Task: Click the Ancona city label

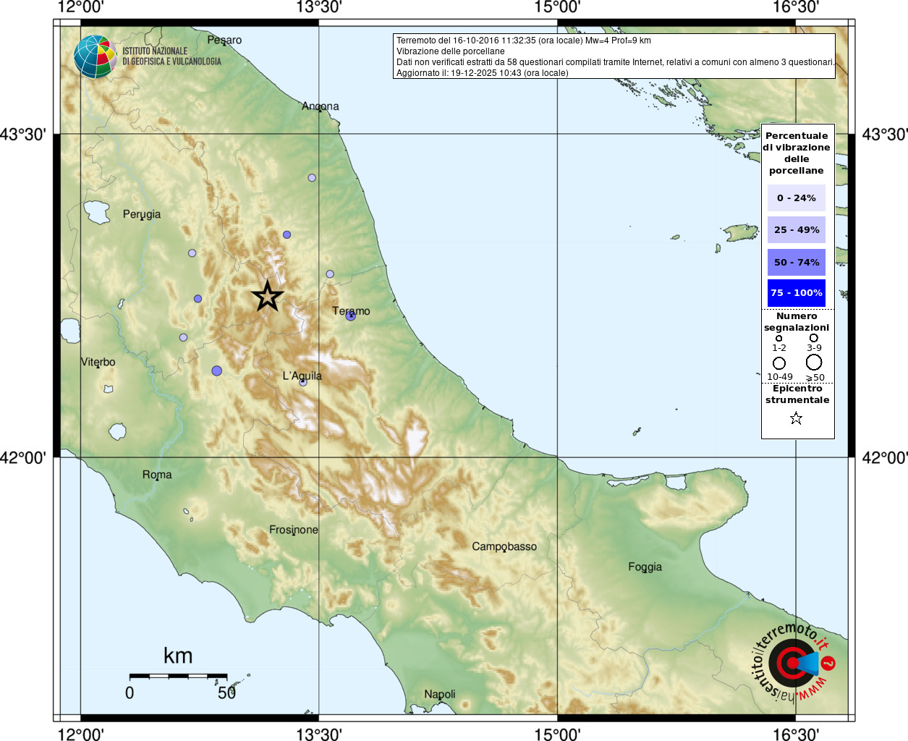Action: pos(321,106)
